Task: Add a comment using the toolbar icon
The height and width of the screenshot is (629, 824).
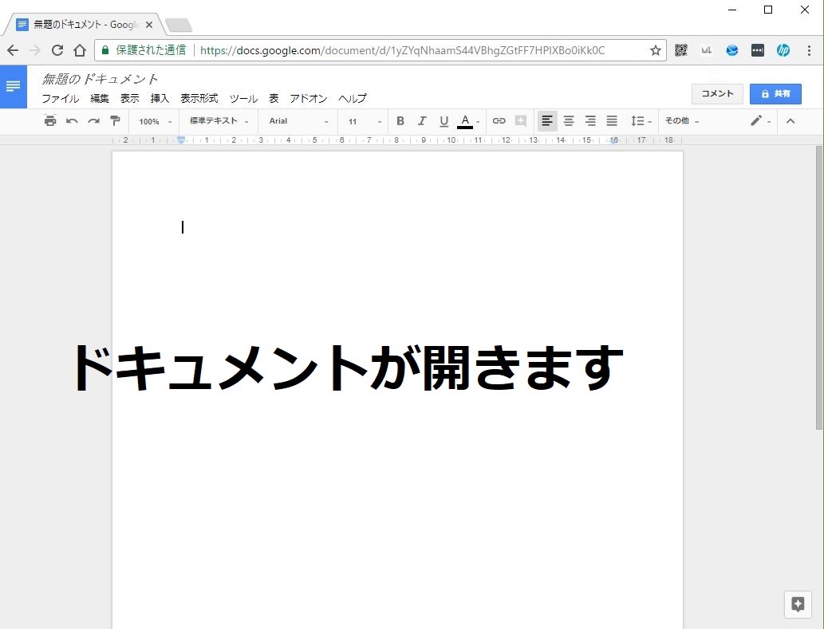Action: [x=521, y=121]
